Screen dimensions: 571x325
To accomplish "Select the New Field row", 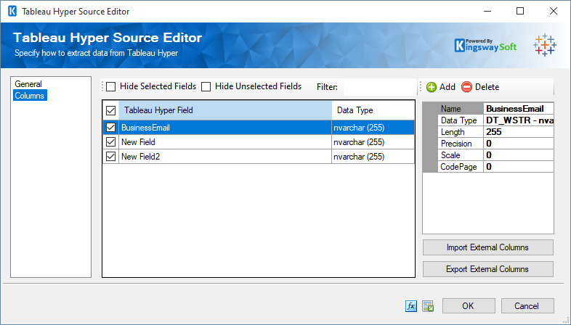I will 259,142.
